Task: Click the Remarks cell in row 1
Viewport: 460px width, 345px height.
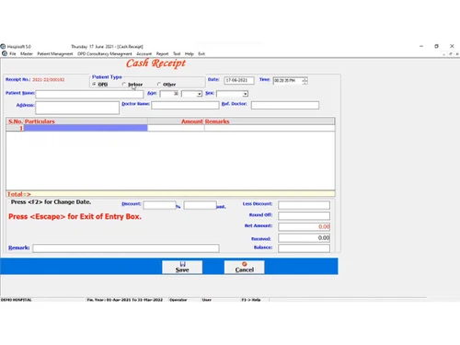Action: [x=270, y=128]
